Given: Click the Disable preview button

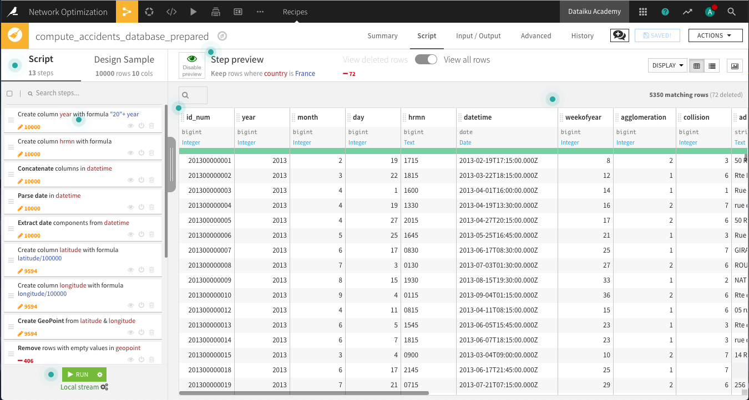Looking at the screenshot, I should coord(192,65).
